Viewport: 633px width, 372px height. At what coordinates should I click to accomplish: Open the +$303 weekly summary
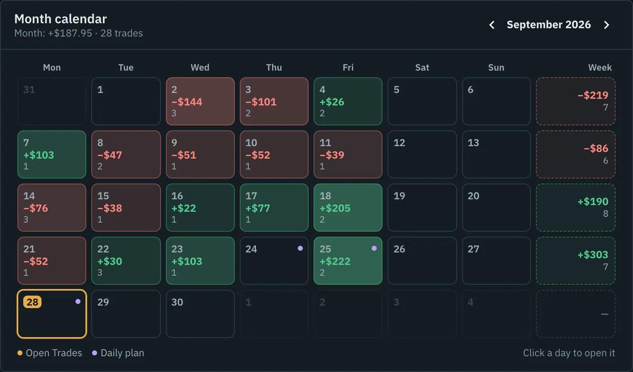click(576, 261)
